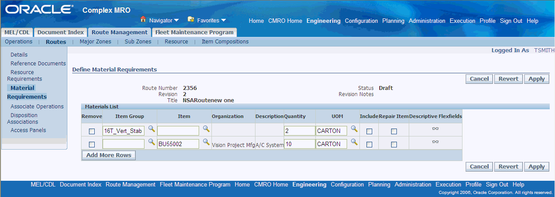Open descriptive flexfields glasses icon for 16T_Vert_Stab row

coord(435,129)
